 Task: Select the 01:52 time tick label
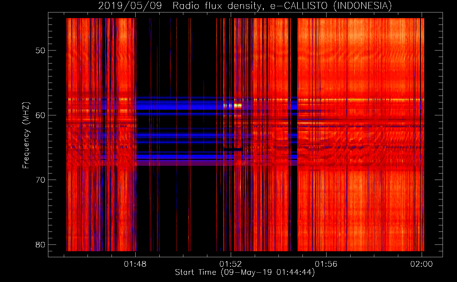tap(231, 264)
